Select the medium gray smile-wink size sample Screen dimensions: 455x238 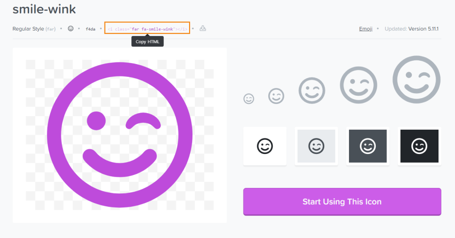tap(312, 90)
